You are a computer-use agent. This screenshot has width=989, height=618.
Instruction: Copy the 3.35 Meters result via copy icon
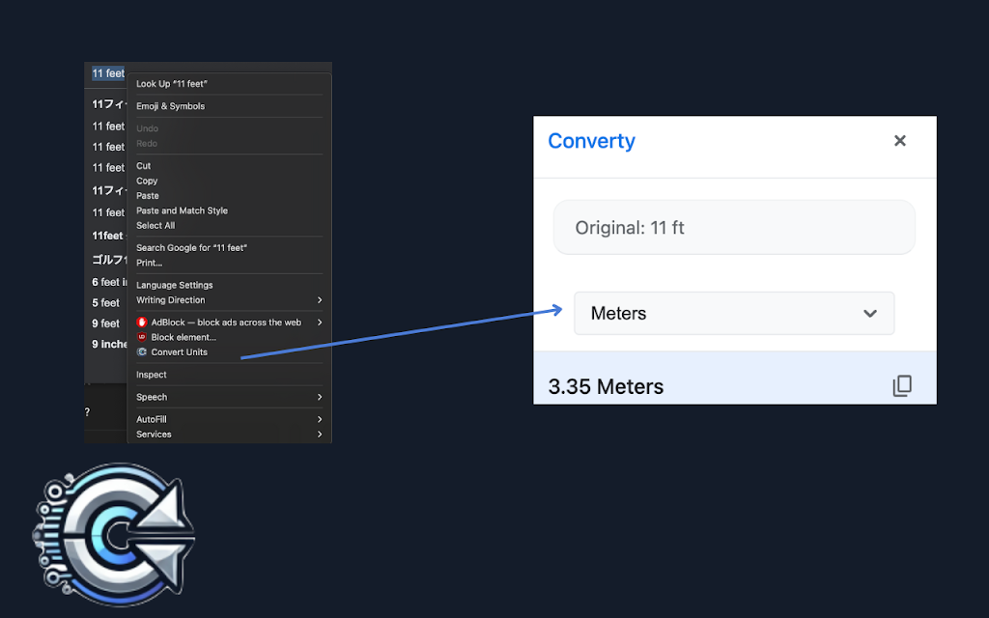click(x=903, y=386)
